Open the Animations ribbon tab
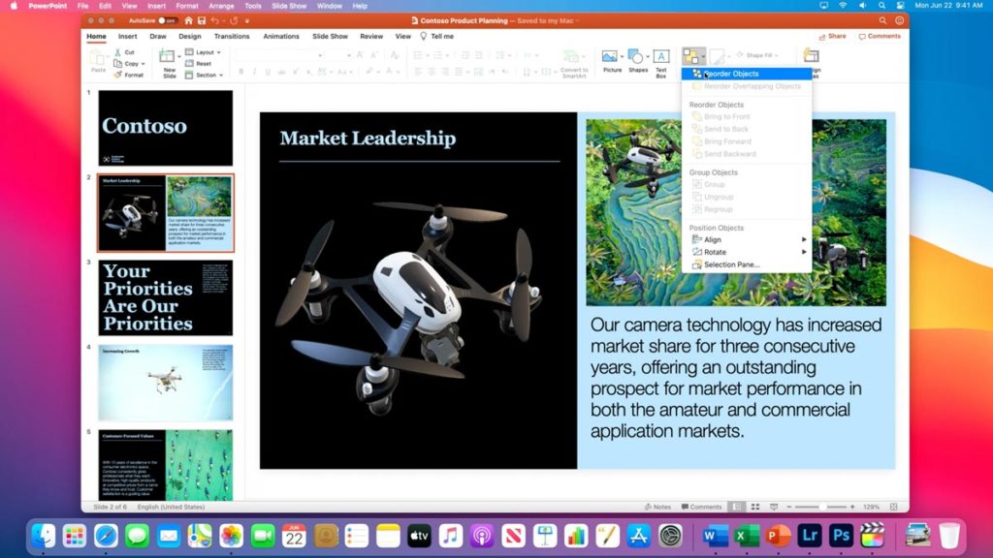The height and width of the screenshot is (558, 993). [281, 37]
